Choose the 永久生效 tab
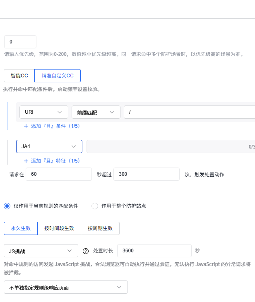This screenshot has width=255, height=302. (21, 228)
